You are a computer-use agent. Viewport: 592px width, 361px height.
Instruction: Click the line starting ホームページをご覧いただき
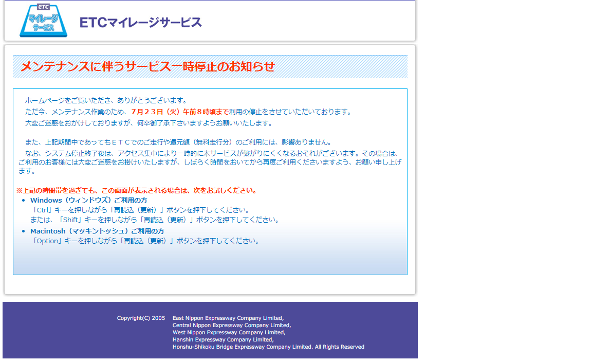pyautogui.click(x=106, y=100)
